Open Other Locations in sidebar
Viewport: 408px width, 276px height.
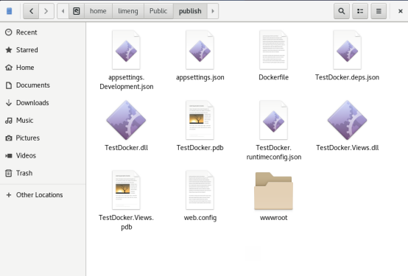pos(43,195)
